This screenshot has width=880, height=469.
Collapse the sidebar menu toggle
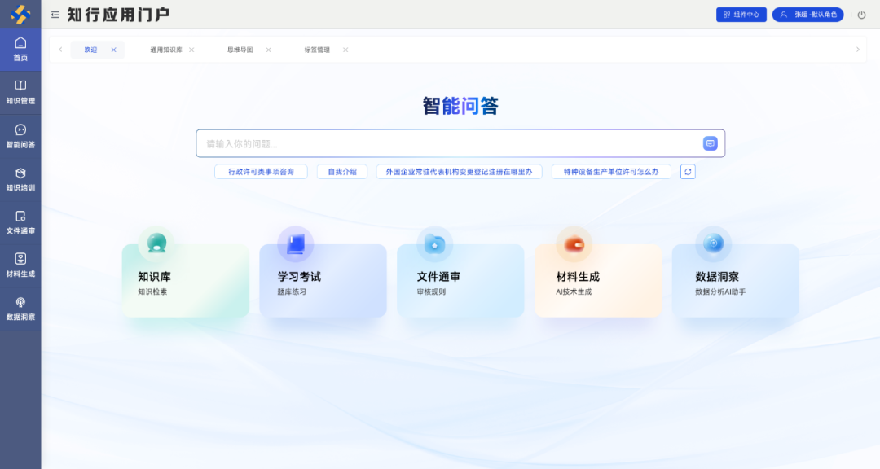tap(55, 15)
